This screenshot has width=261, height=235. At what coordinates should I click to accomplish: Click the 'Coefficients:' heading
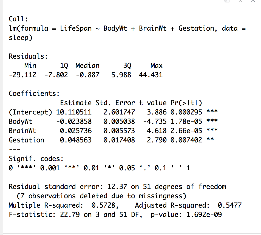coord(34,94)
